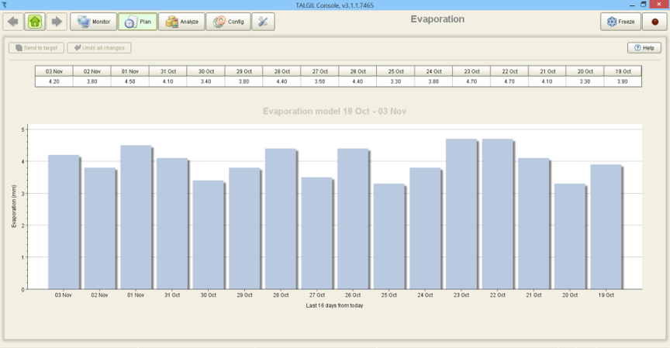The image size is (670, 348).
Task: Go to the green Home icon
Action: tap(35, 22)
